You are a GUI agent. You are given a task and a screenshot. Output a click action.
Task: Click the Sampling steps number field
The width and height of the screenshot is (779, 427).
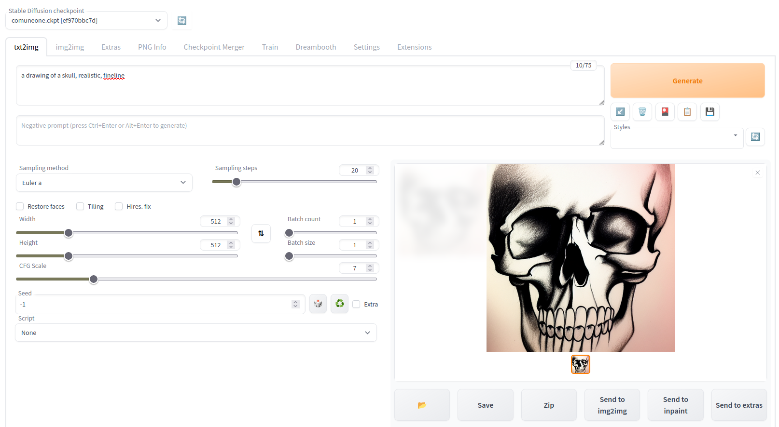tap(359, 170)
